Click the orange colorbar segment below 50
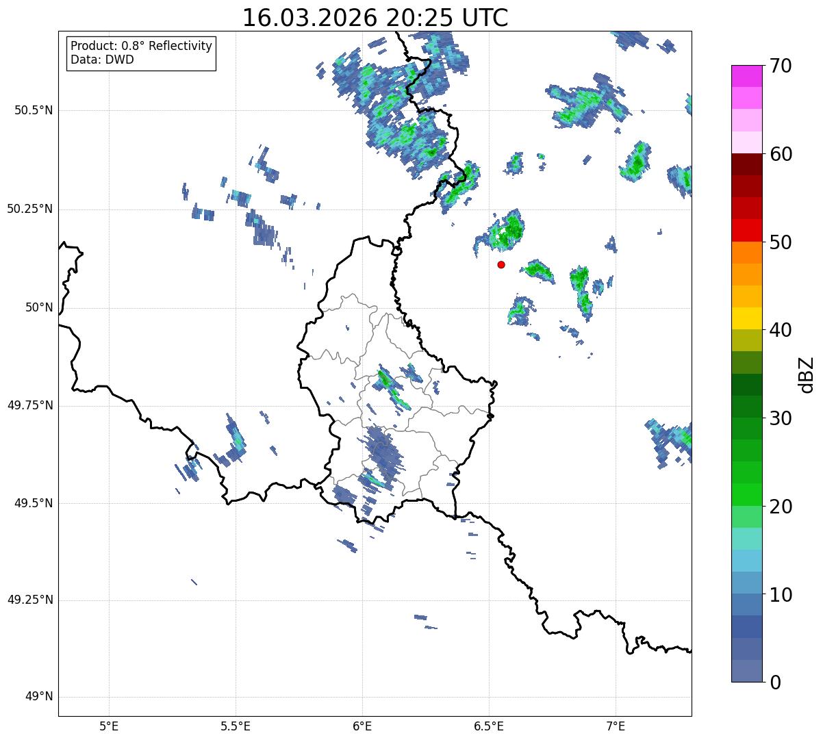This screenshot has height=740, width=823. (x=747, y=252)
